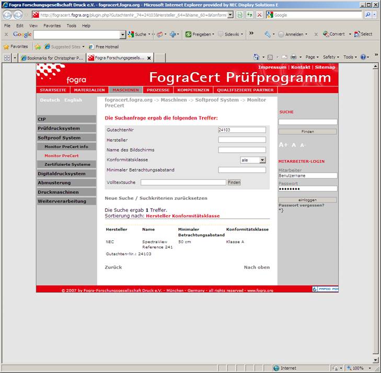The image size is (381, 373).
Task: Open the Help menu
Action: (86, 26)
